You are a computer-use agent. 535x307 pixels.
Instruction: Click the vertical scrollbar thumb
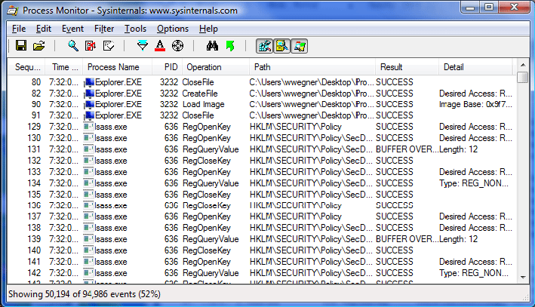523,77
